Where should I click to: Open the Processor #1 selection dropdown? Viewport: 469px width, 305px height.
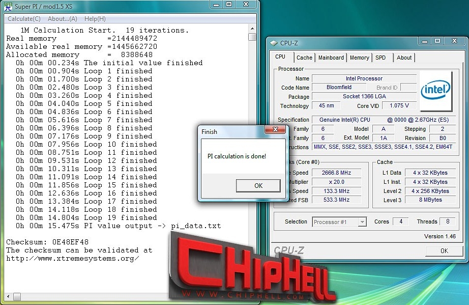coord(339,222)
